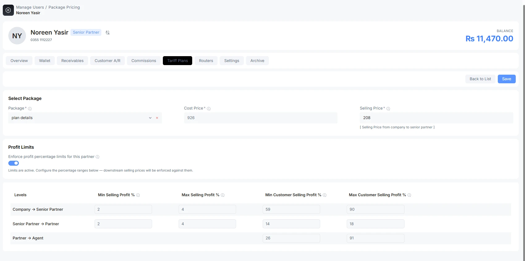Viewport: 525px width, 261px height.
Task: Expand the Package dropdown arrow
Action: tap(150, 118)
